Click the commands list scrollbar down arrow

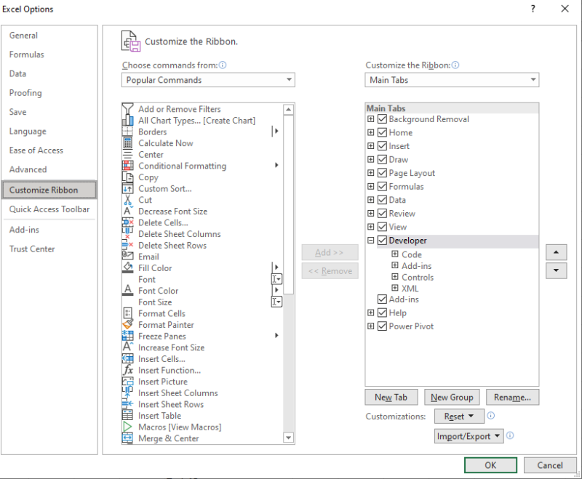point(288,438)
